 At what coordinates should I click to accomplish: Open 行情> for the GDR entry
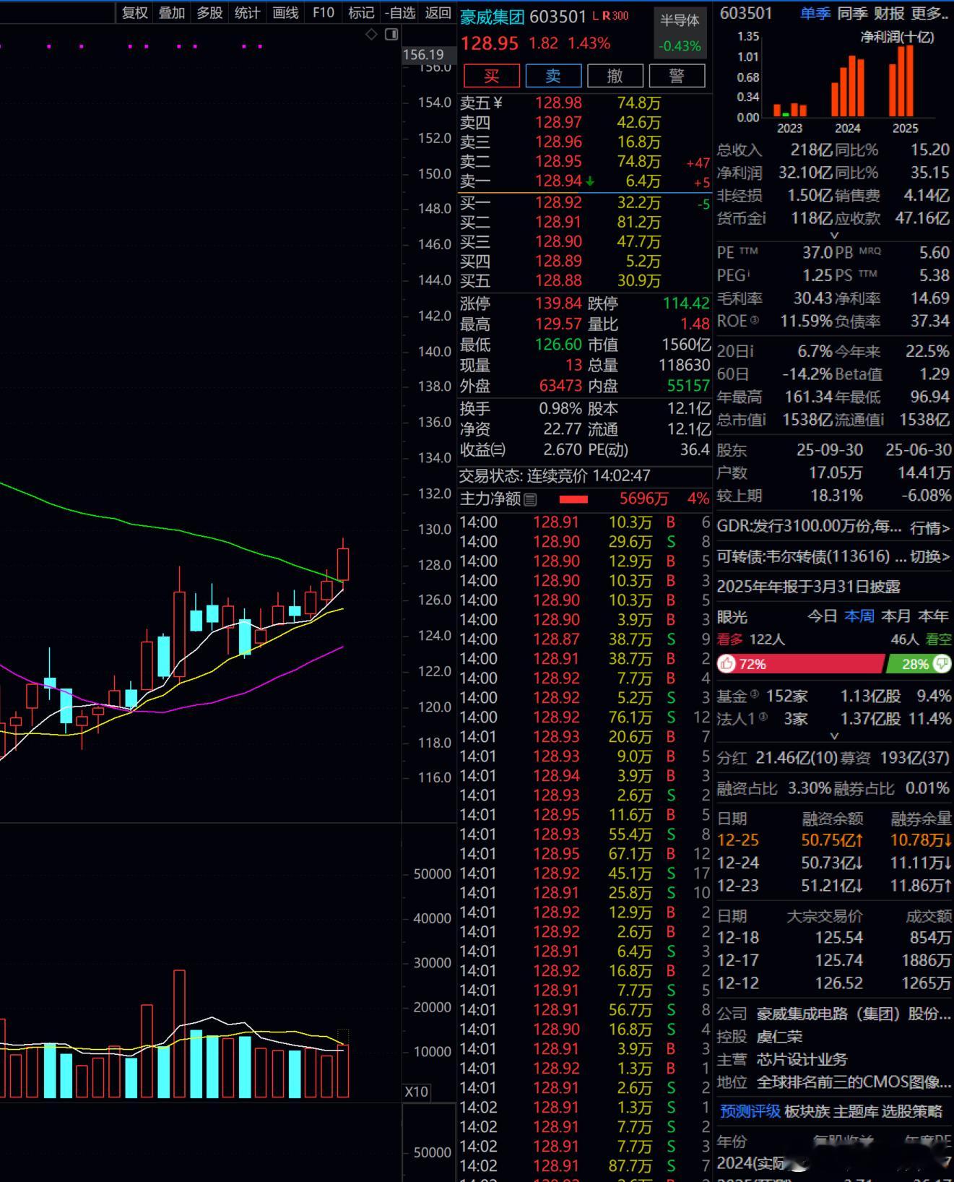[930, 528]
